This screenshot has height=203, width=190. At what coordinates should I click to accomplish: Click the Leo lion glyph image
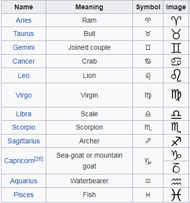click(x=176, y=76)
